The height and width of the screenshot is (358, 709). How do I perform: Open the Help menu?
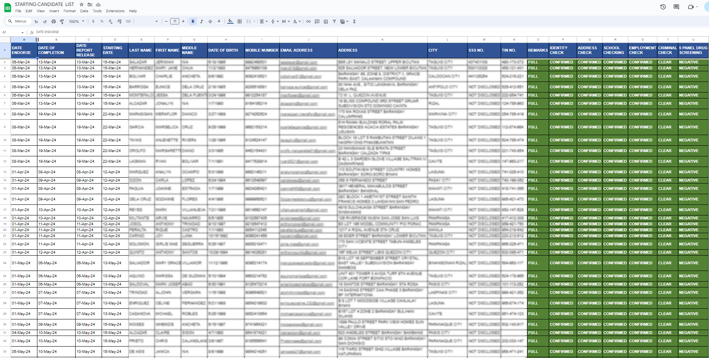point(133,11)
